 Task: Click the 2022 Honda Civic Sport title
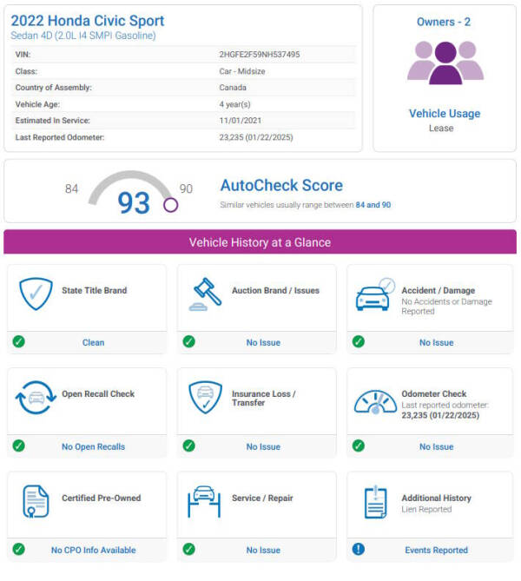pyautogui.click(x=88, y=21)
